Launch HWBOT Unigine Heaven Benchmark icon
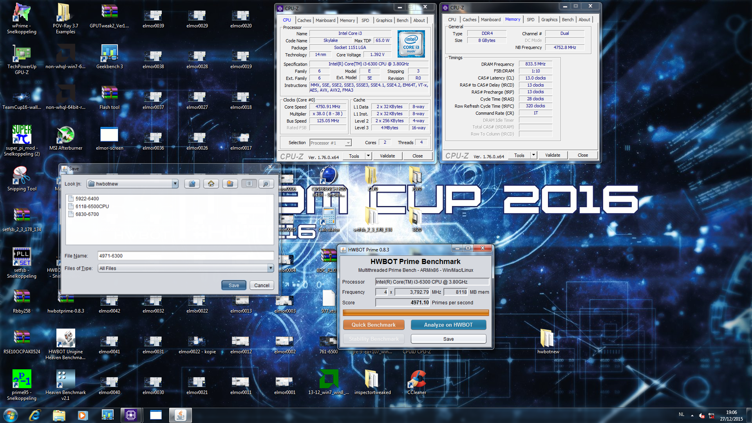This screenshot has height=423, width=752. pos(65,344)
